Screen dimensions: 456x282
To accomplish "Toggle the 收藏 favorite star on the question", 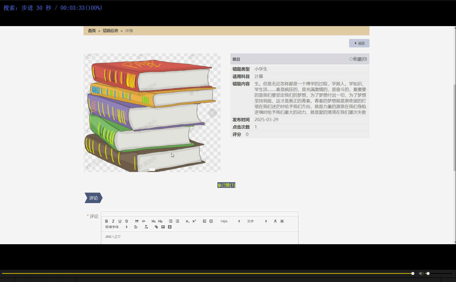I will (358, 59).
